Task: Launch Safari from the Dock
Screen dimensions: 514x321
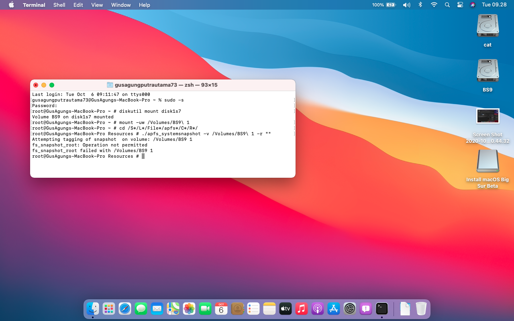Action: (x=125, y=309)
